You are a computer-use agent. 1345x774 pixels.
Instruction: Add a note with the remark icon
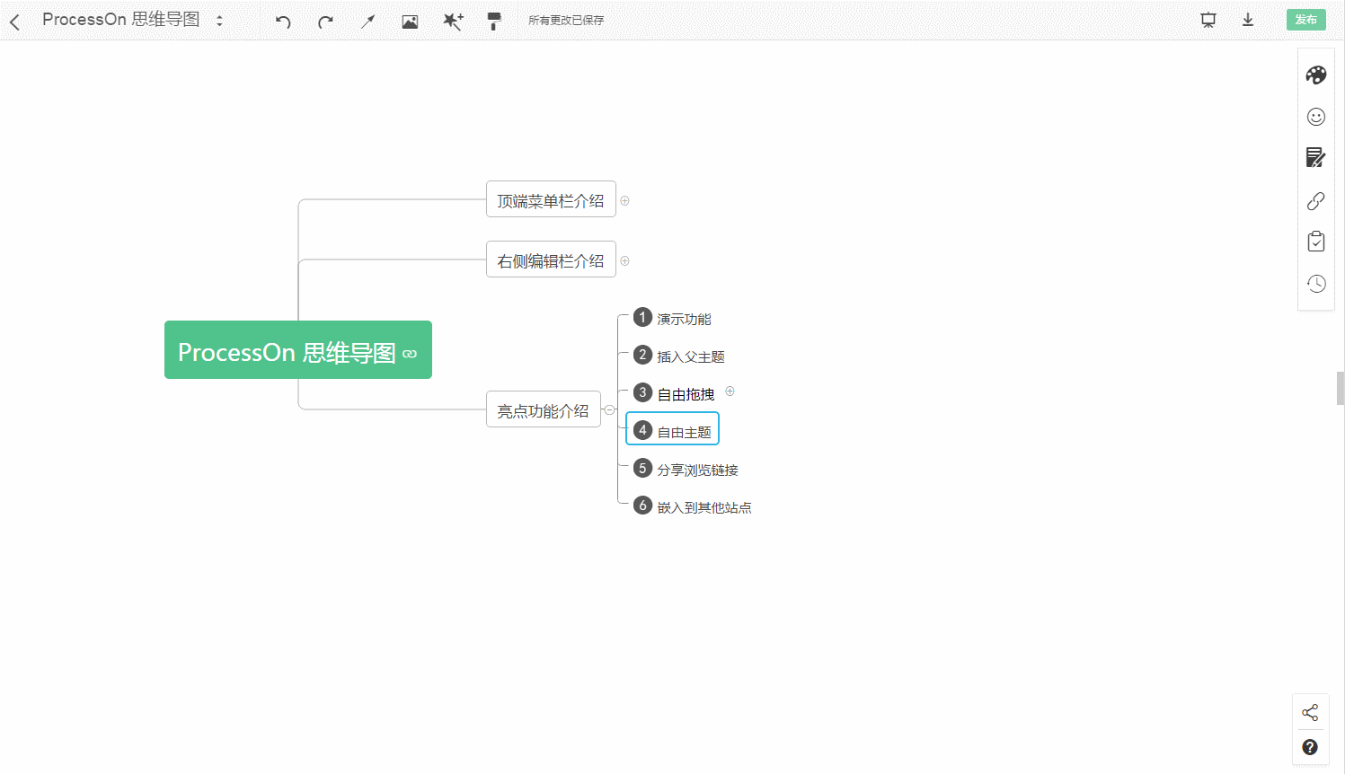click(x=1315, y=157)
